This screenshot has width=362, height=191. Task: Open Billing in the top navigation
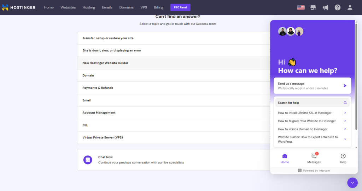[x=158, y=7]
